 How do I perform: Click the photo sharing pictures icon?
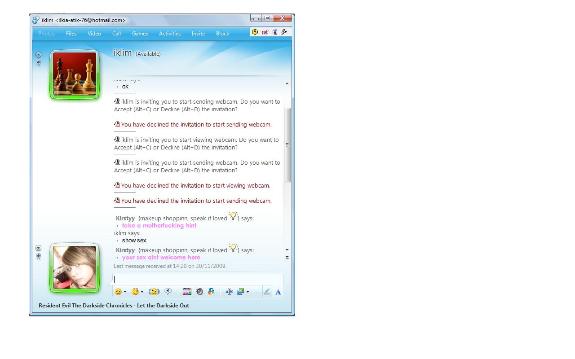point(241,292)
